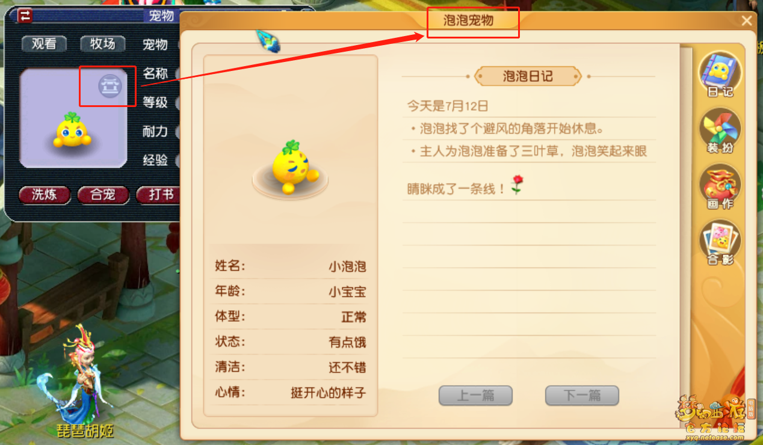Click the rose icon in diary entry
Screen dimensions: 763x445
click(517, 185)
